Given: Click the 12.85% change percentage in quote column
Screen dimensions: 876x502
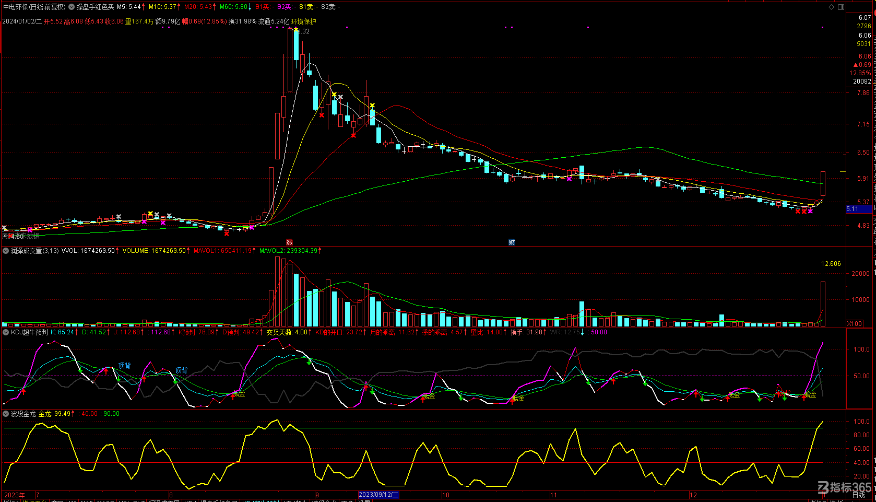Looking at the screenshot, I should [860, 73].
